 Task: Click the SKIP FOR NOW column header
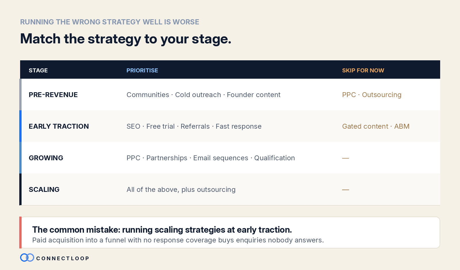363,70
